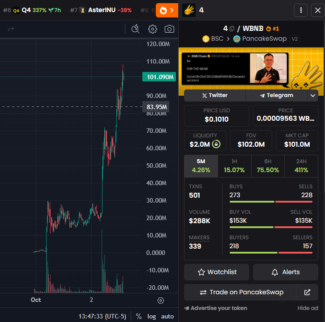Click the liquidity lock icon
325x322 pixels.
click(216, 144)
